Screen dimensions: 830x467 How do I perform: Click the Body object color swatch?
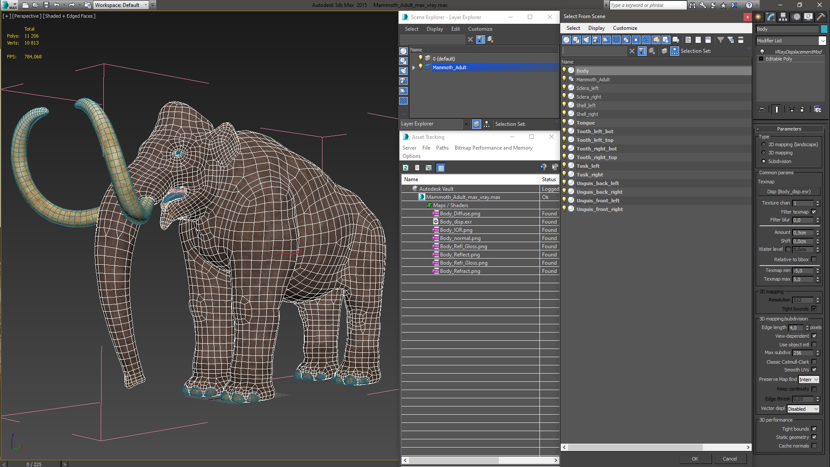824,29
